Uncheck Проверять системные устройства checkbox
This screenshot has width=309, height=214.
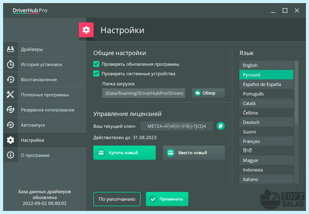click(x=96, y=73)
